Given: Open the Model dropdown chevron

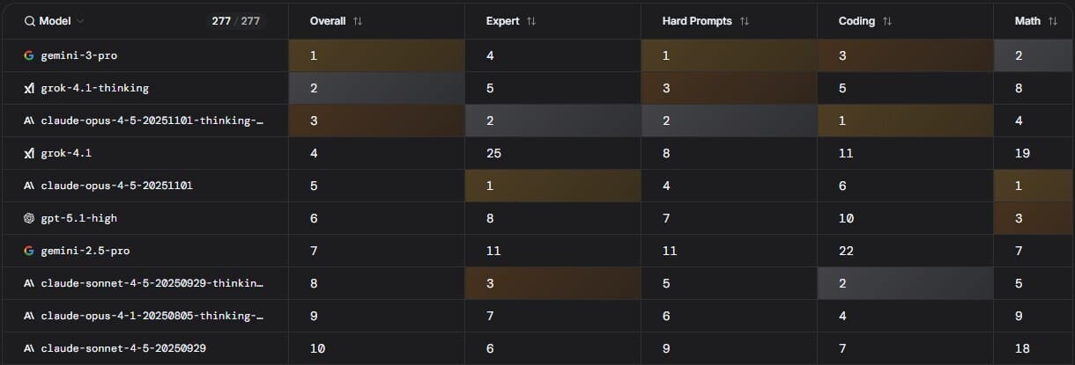Looking at the screenshot, I should click(x=81, y=21).
